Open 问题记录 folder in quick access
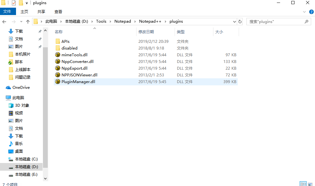 (20, 77)
